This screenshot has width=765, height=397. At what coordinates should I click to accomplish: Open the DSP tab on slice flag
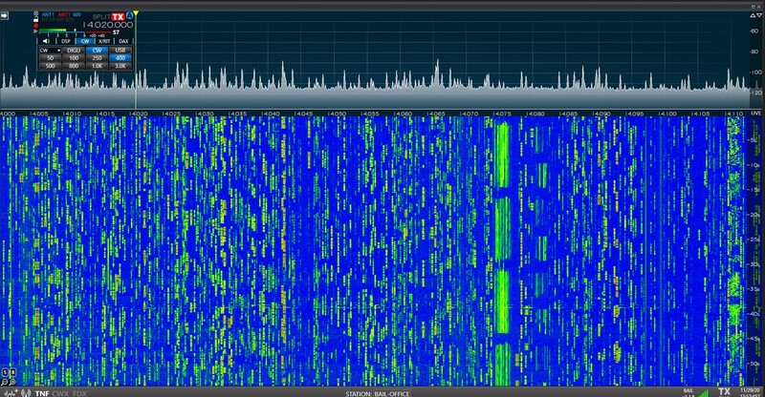[66, 41]
